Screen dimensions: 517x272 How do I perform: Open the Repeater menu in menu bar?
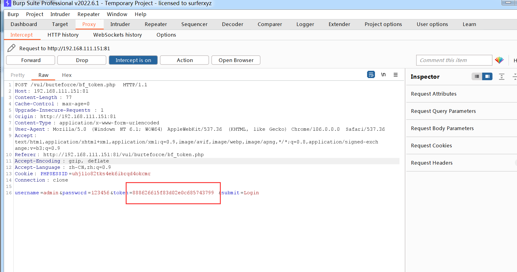(88, 14)
